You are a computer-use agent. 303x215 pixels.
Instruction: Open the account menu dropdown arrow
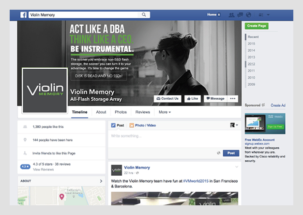tap(268, 15)
